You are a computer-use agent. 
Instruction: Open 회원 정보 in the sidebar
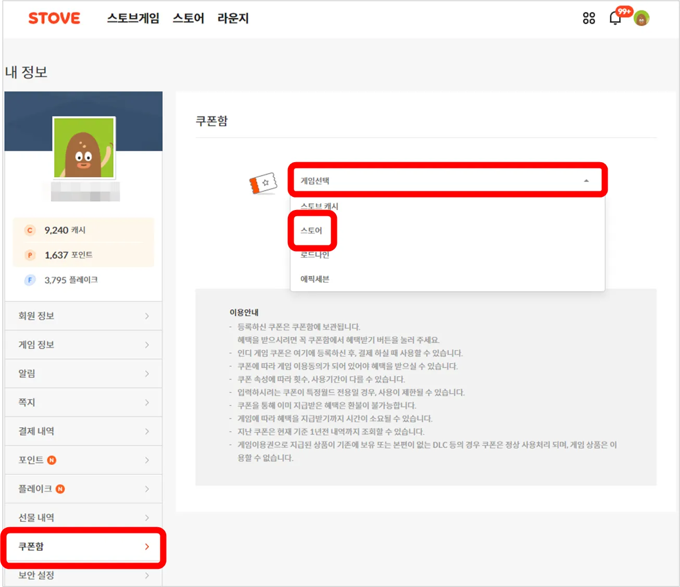[83, 316]
